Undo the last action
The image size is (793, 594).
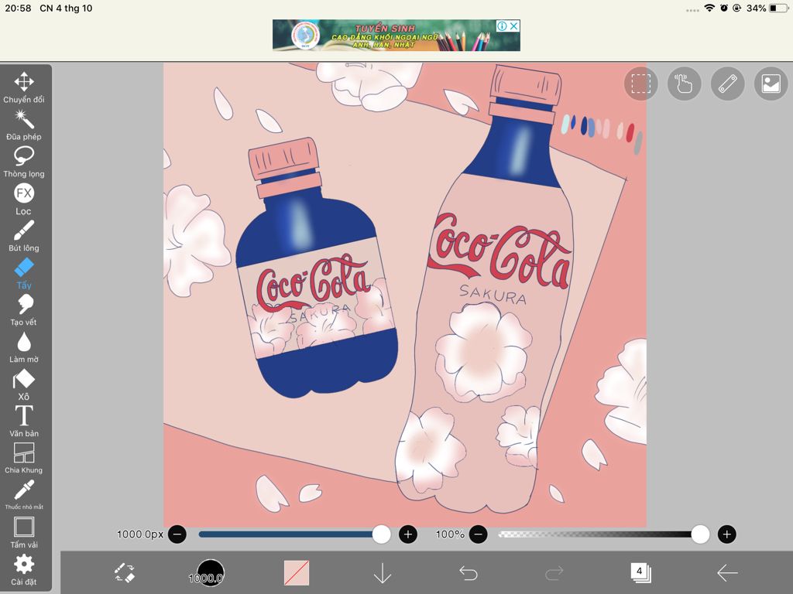coord(469,573)
